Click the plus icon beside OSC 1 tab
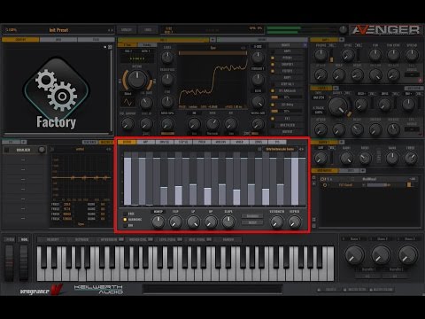This screenshot has height=319, width=425. point(212,40)
